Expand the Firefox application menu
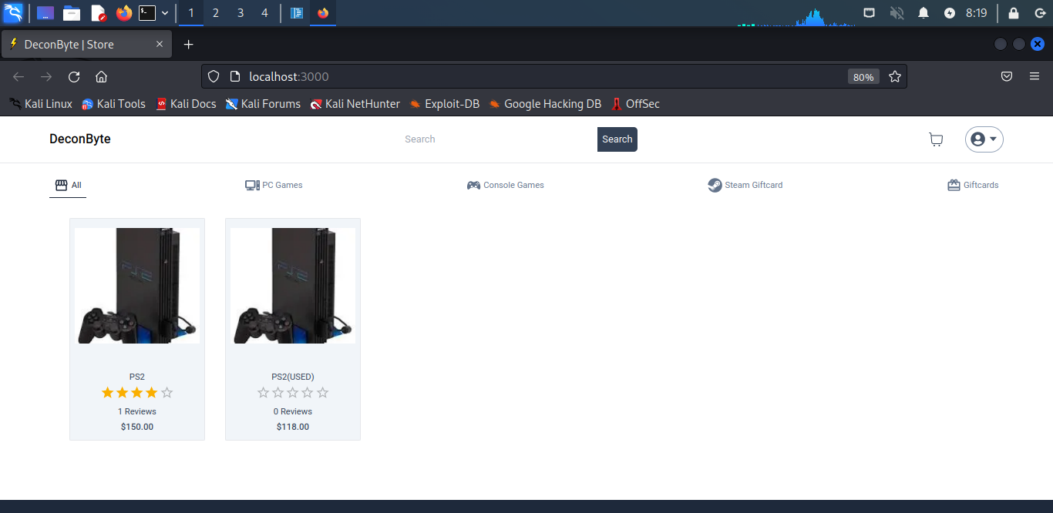Image resolution: width=1053 pixels, height=513 pixels. coord(1034,76)
